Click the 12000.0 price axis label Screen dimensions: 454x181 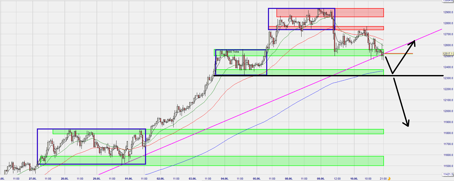click(448, 111)
